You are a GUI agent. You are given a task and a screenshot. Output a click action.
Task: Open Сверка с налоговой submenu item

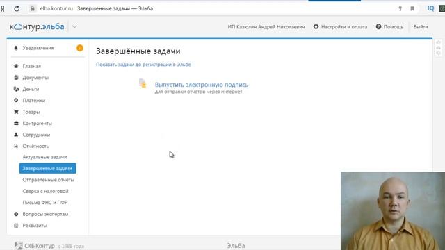(45, 192)
